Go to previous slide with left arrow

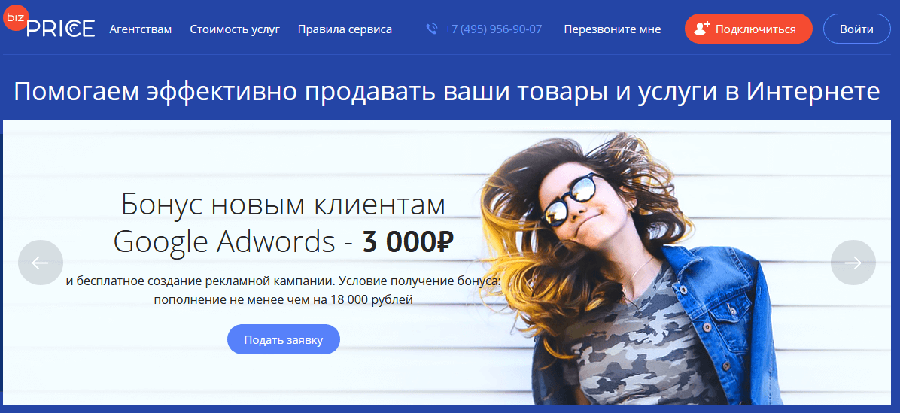(40, 262)
